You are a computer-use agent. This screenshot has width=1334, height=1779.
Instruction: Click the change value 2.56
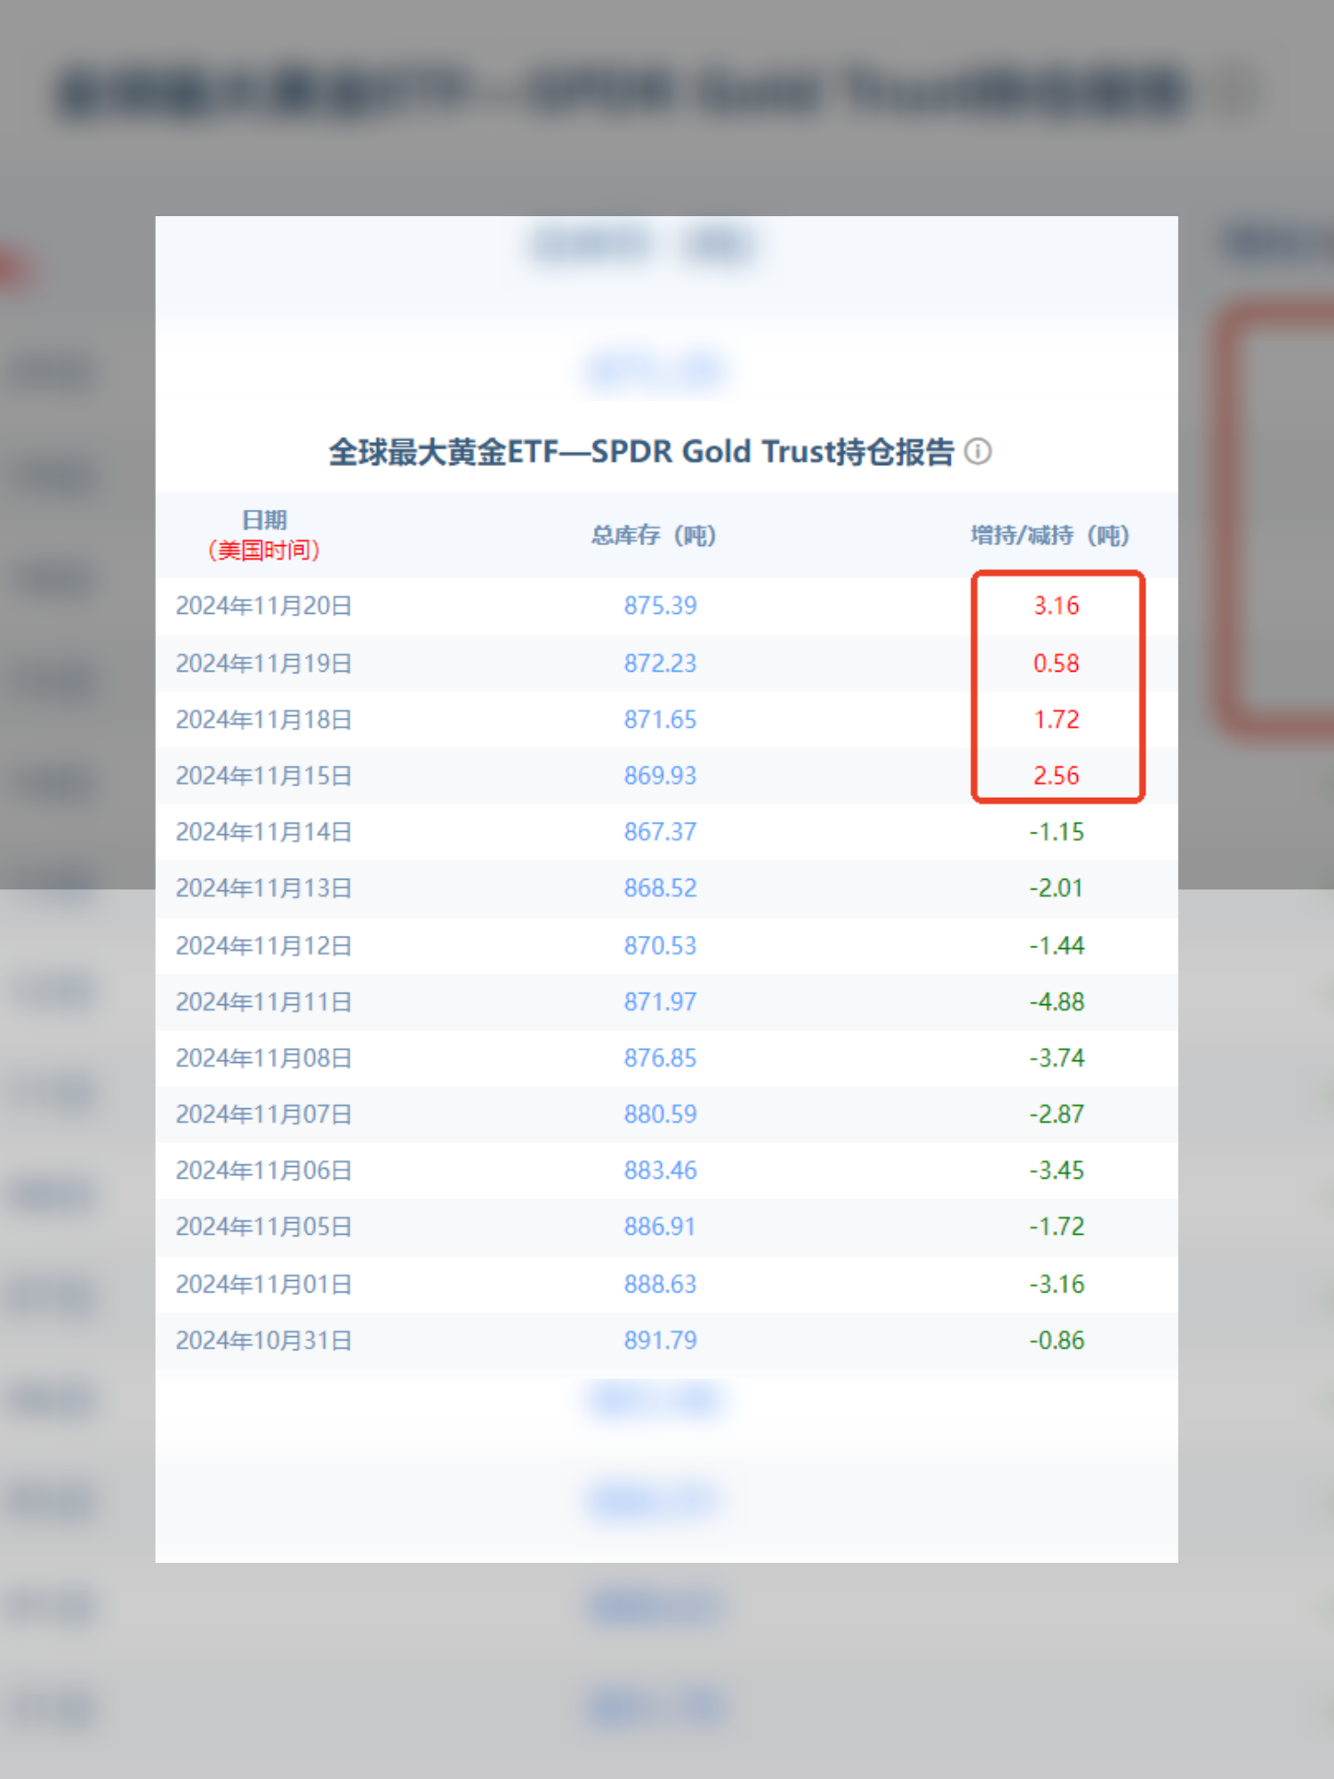(x=1057, y=776)
